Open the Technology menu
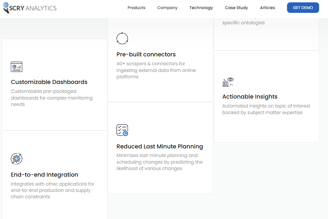The height and width of the screenshot is (219, 328). click(x=201, y=8)
